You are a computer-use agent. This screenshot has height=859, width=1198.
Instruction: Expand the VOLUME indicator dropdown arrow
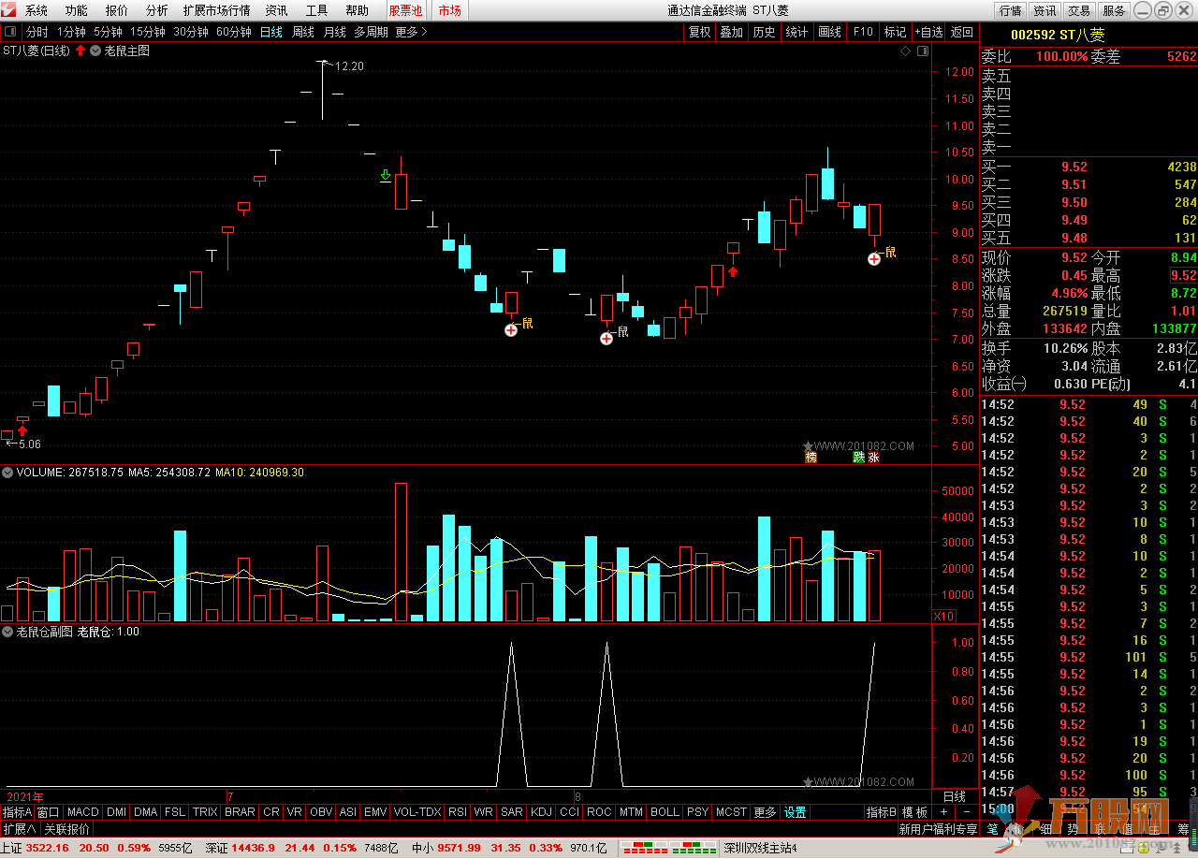pos(7,473)
